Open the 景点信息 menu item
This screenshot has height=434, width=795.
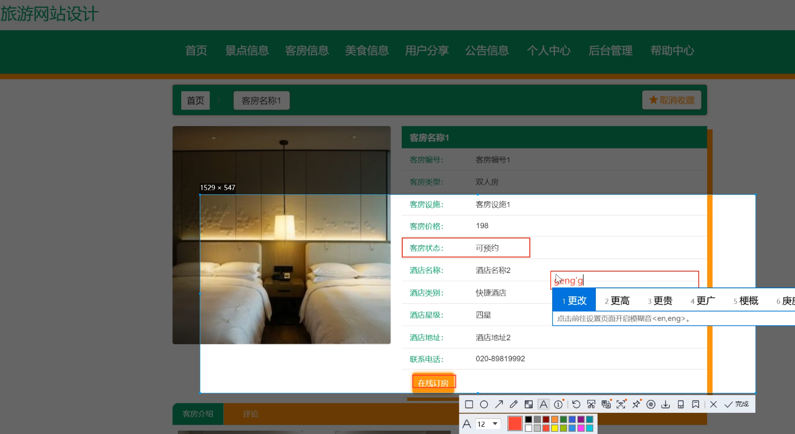247,51
